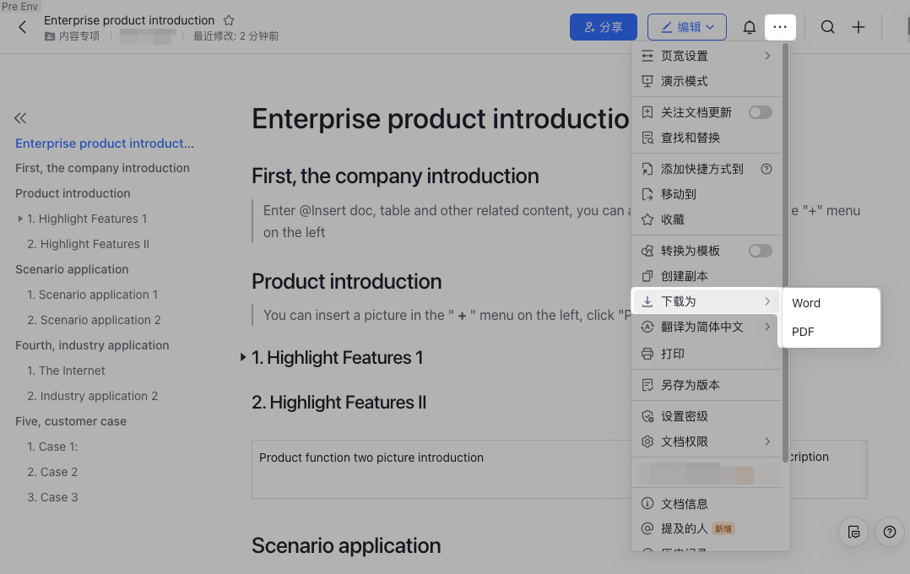Create new content with the plus icon
910x574 pixels.
(859, 26)
